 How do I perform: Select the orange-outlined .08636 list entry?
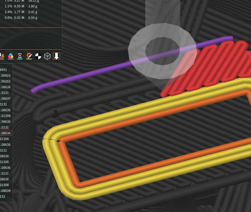[6, 133]
